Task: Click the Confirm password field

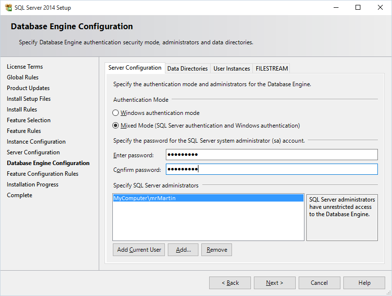Action: (272, 169)
